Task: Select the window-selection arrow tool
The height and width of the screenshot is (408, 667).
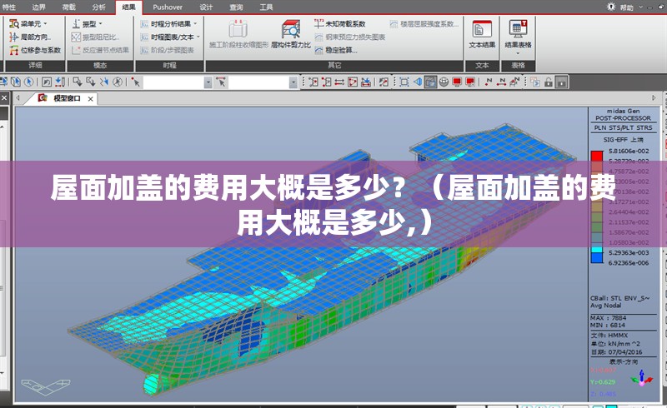Action: pos(78,82)
